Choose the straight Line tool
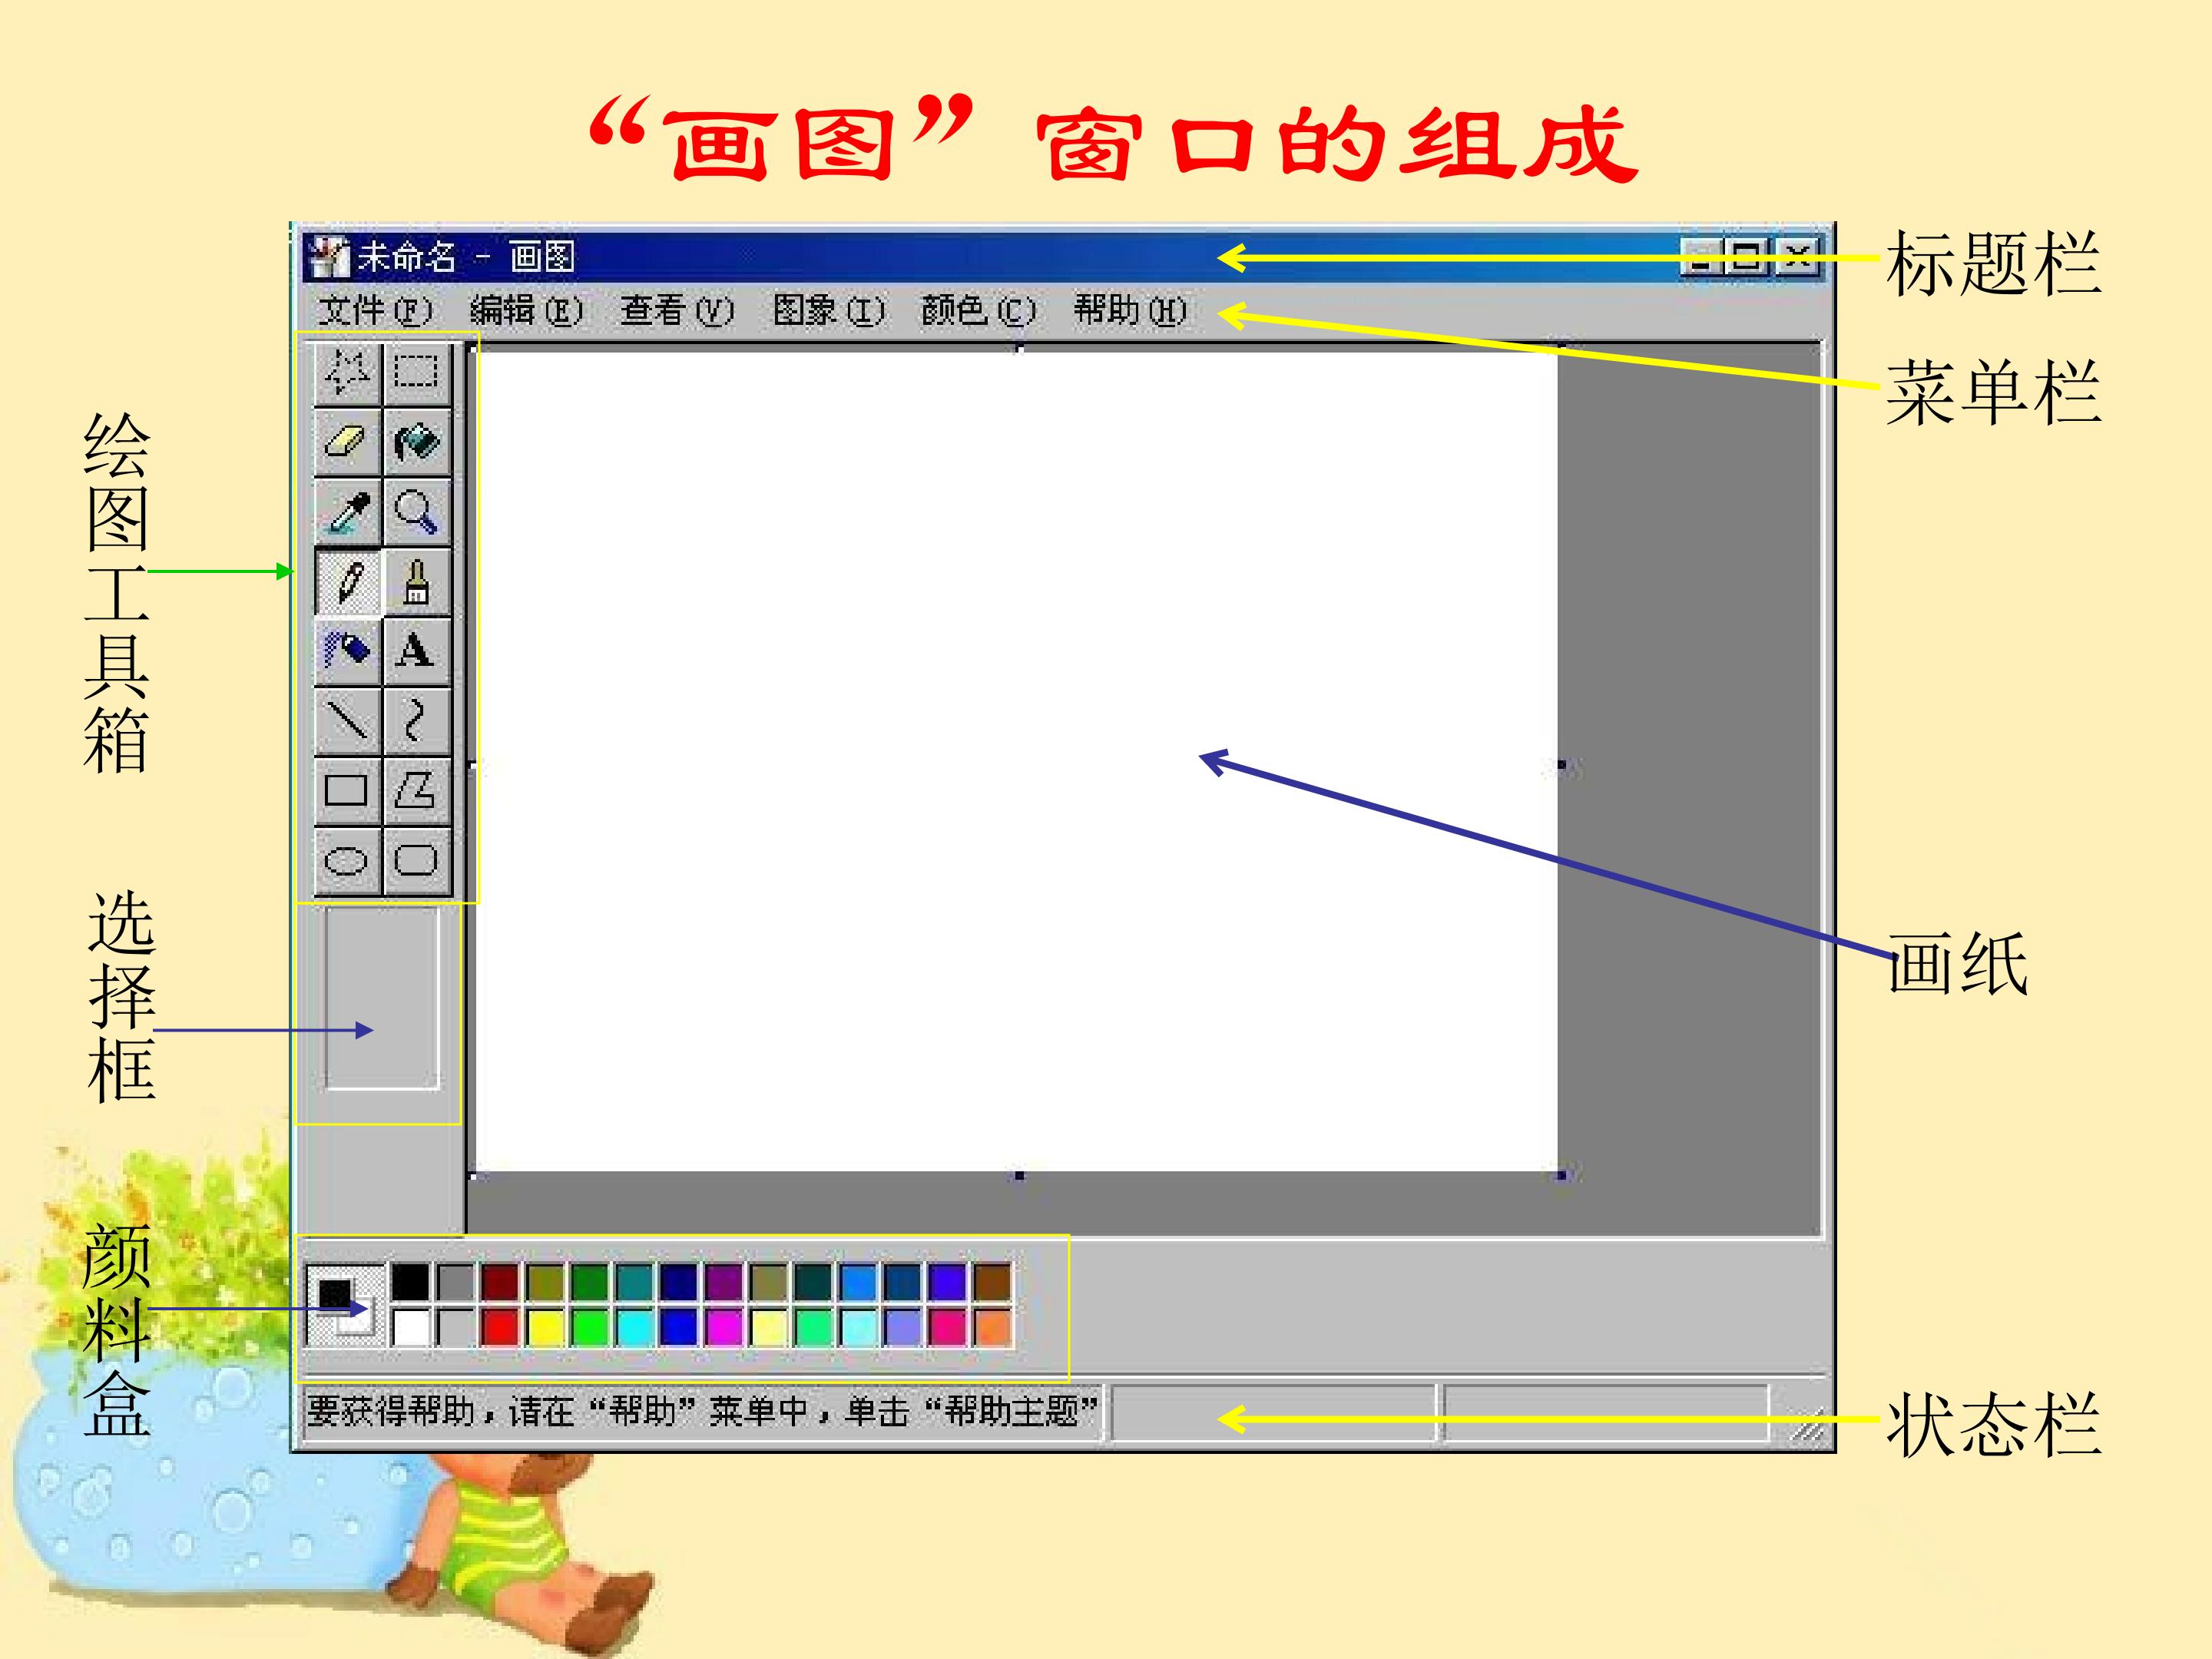Viewport: 2212px width, 1659px height. 347,721
